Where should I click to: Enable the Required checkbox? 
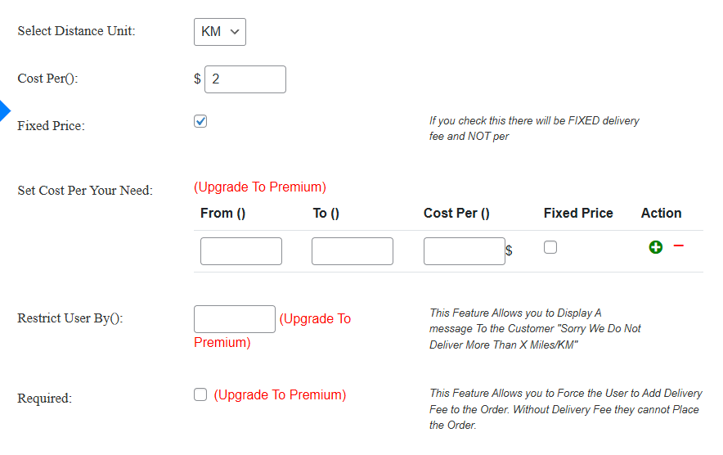[x=200, y=394]
